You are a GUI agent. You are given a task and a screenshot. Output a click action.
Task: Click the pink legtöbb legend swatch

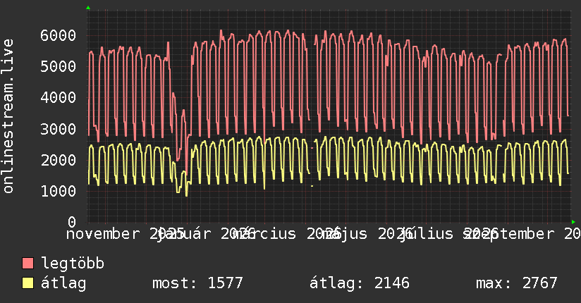[27, 264]
